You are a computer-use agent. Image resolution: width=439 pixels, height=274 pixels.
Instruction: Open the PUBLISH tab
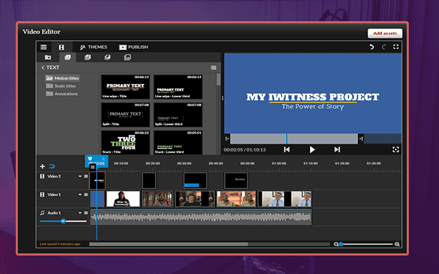click(133, 47)
